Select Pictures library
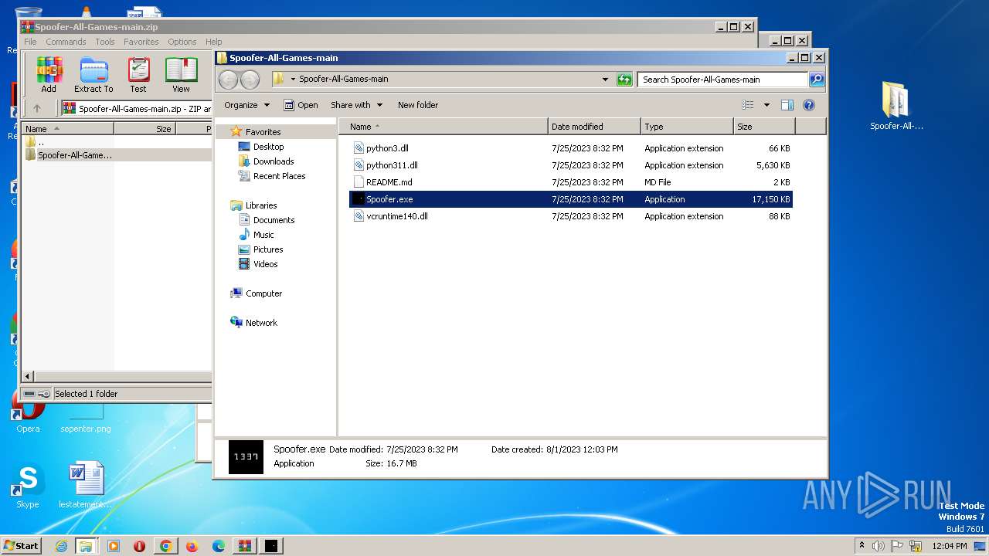 point(268,249)
